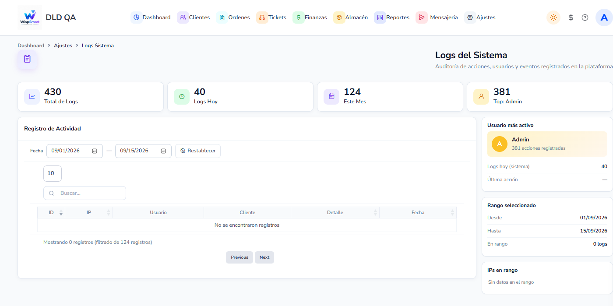Click the Este Mes calendar icon
This screenshot has width=613, height=306.
click(331, 97)
